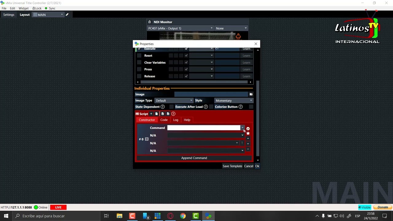Move command #0 up with arrow
This screenshot has width=393, height=221.
pyautogui.click(x=248, y=138)
